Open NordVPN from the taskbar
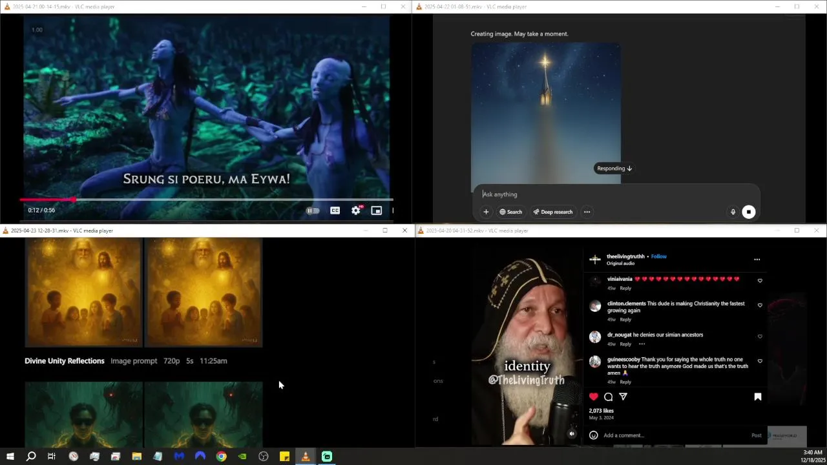 pos(200,457)
